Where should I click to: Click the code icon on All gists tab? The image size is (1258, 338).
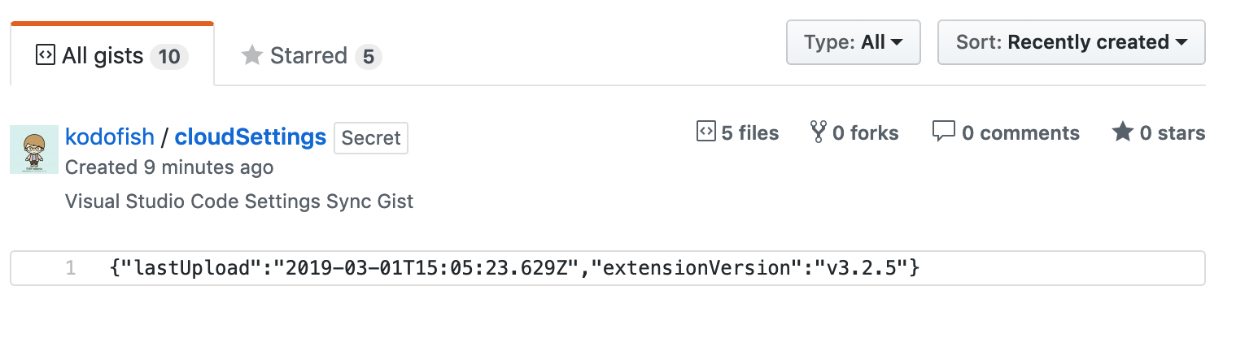pyautogui.click(x=46, y=56)
